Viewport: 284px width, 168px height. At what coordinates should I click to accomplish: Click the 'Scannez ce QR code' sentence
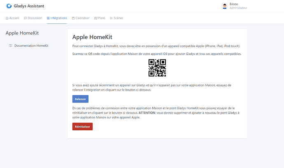pos(157,54)
